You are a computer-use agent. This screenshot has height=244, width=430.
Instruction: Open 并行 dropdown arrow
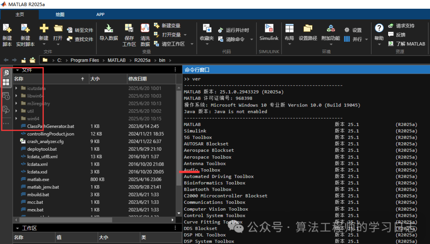366,39
